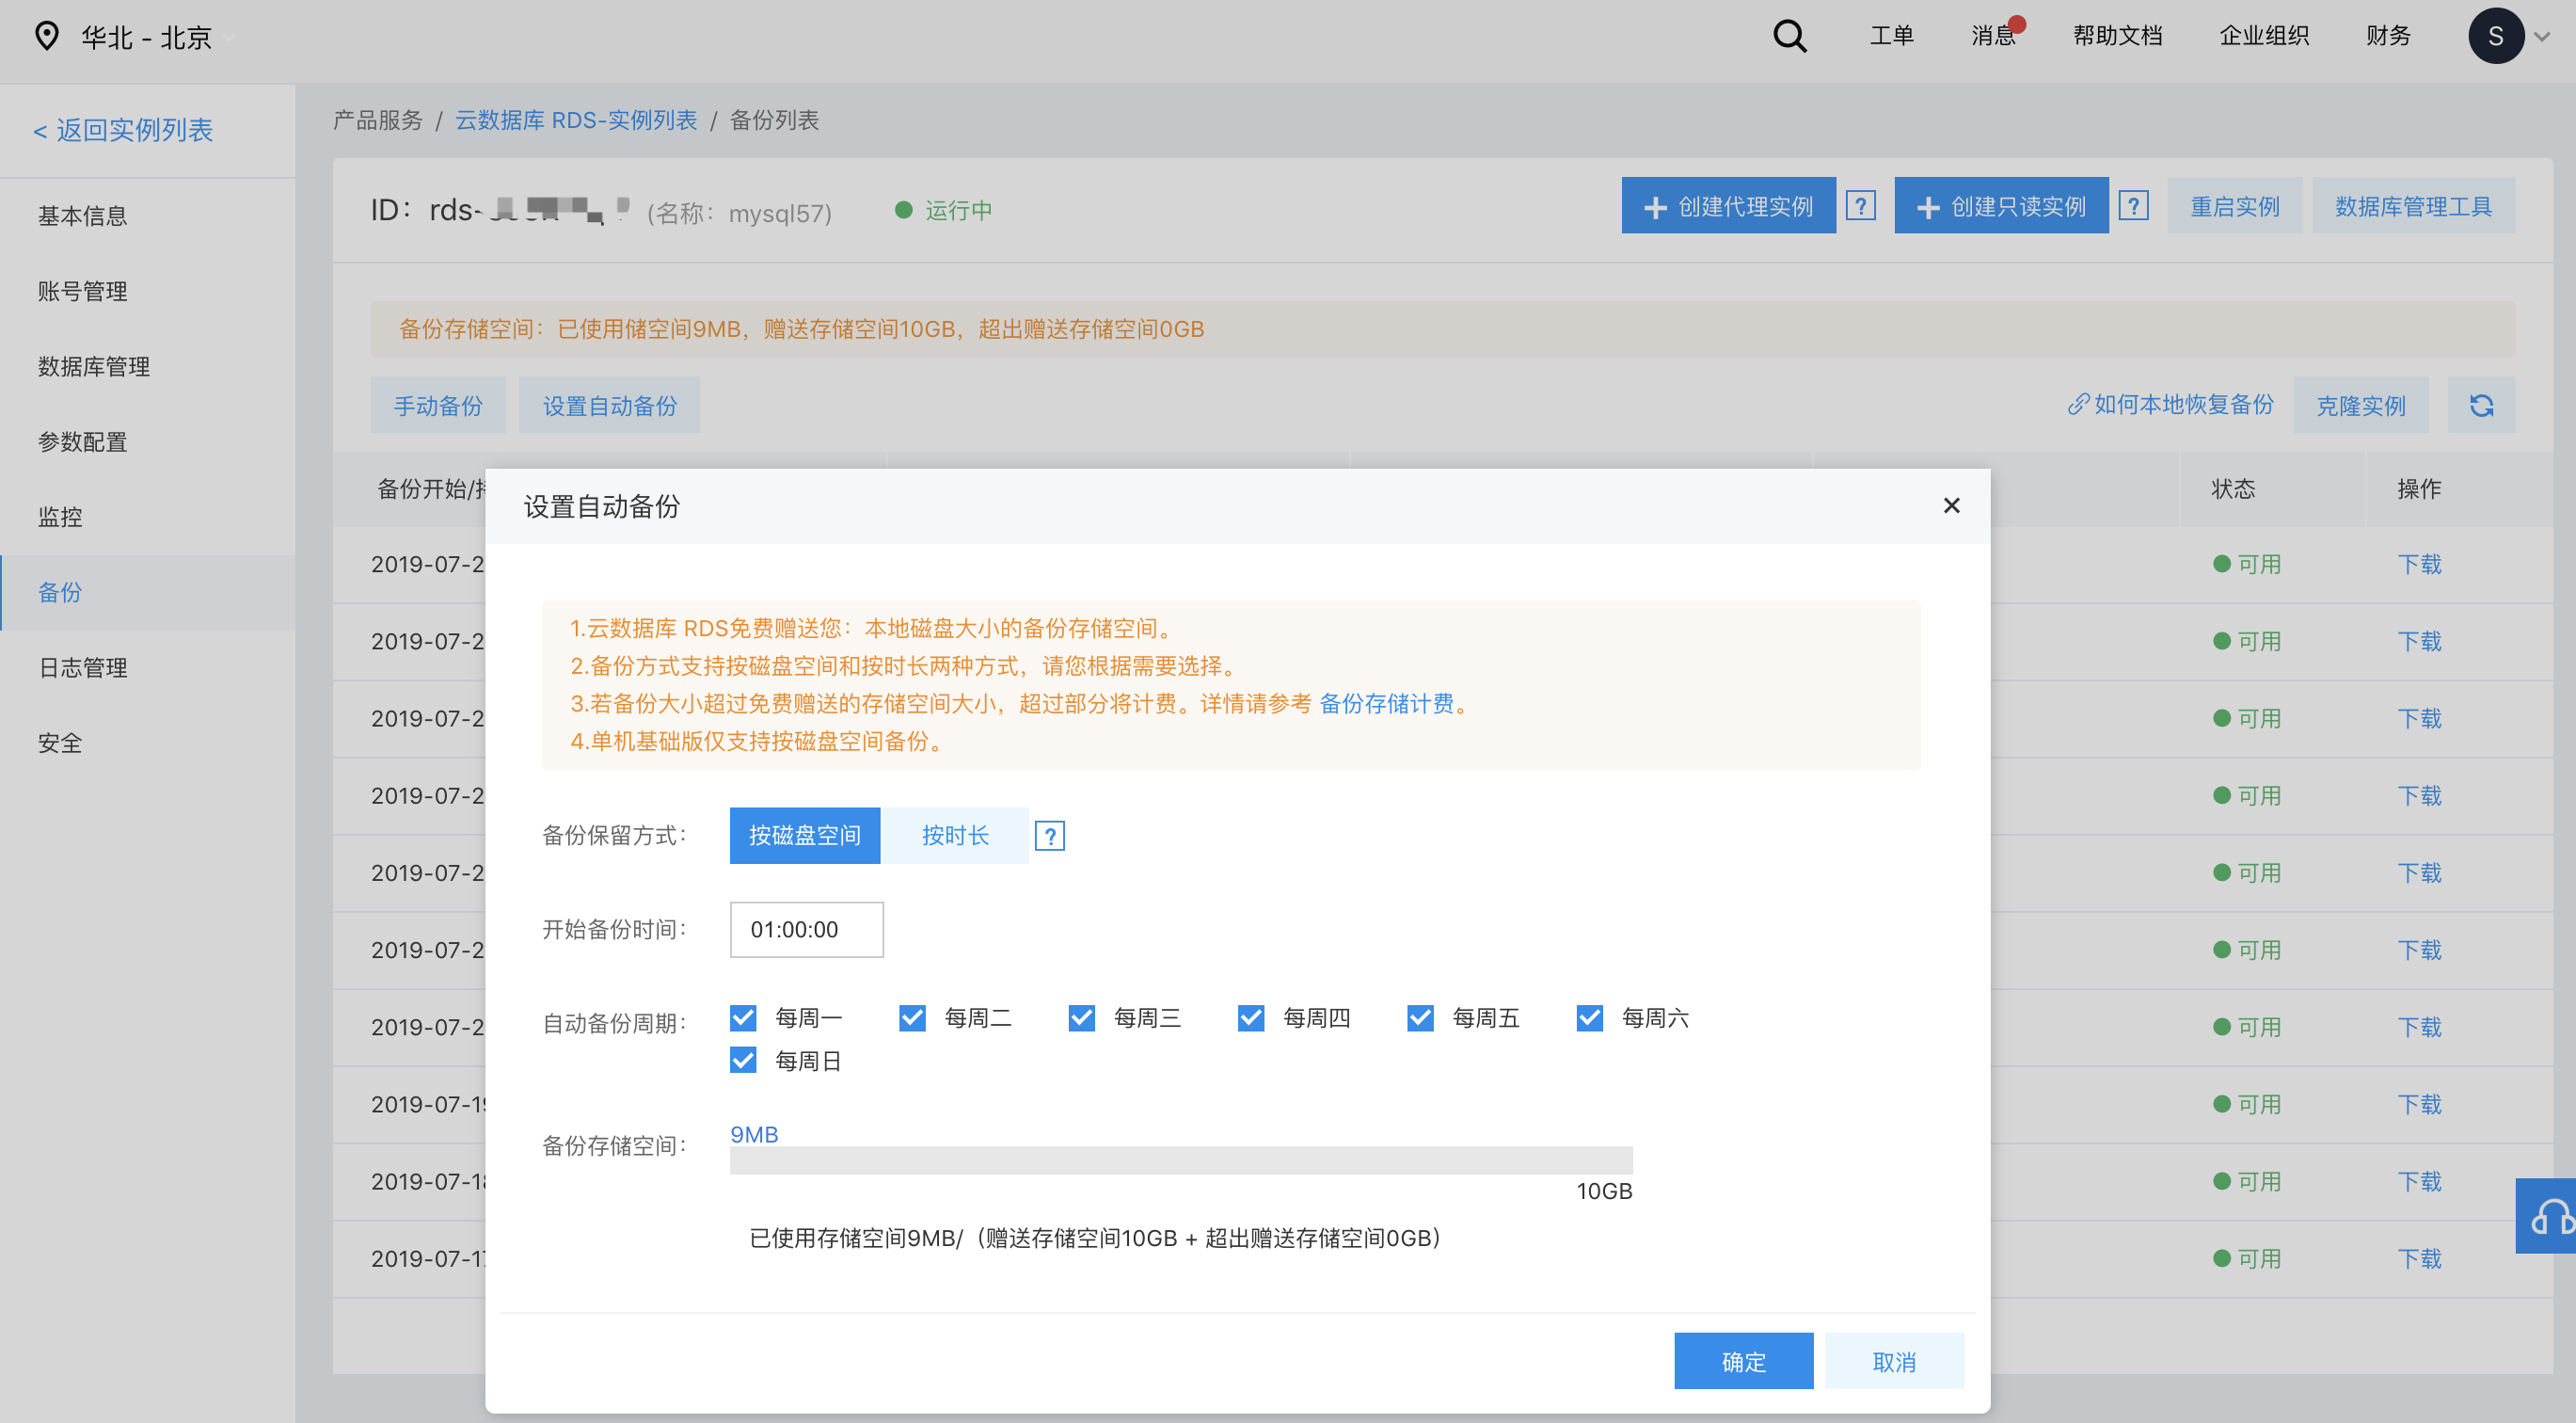Close the 设置自动备份 dialog
This screenshot has height=1423, width=2576.
[1951, 506]
